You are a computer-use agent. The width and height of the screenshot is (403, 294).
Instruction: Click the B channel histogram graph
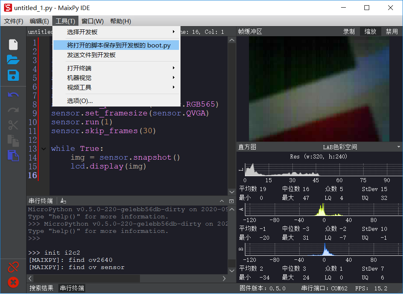click(324, 249)
